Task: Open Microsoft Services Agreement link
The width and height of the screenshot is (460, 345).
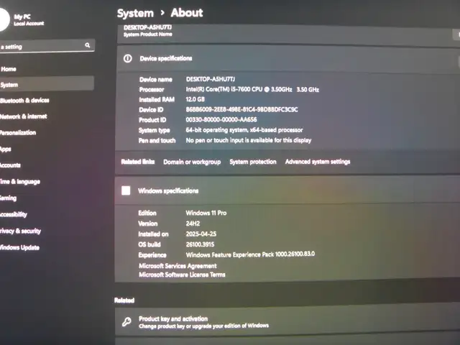Action: 178,266
